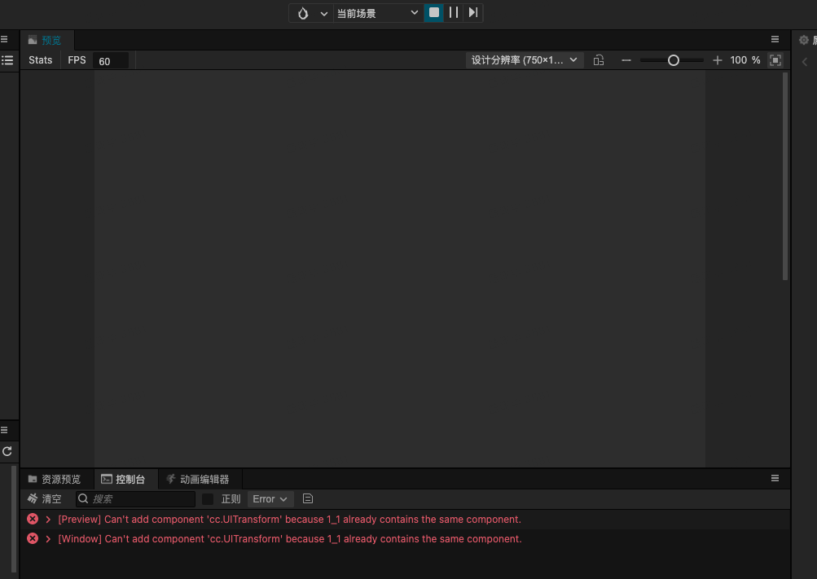Viewport: 817px width, 579px height.
Task: Fit preview to window icon
Action: point(775,60)
